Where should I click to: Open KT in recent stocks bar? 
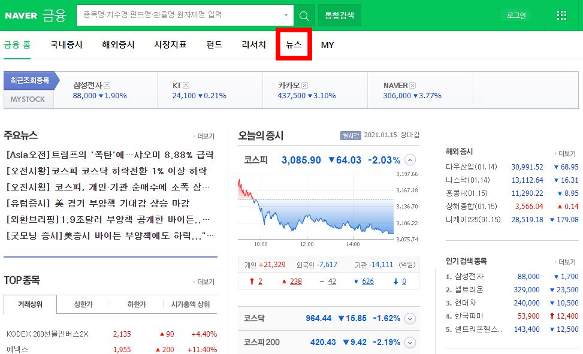click(x=177, y=86)
